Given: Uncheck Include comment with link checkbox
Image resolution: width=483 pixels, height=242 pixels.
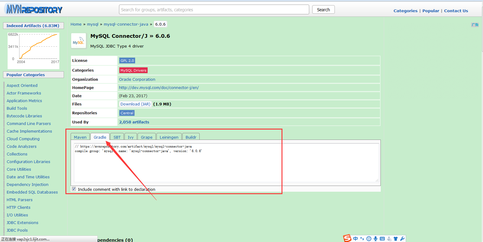Looking at the screenshot, I should click(74, 189).
